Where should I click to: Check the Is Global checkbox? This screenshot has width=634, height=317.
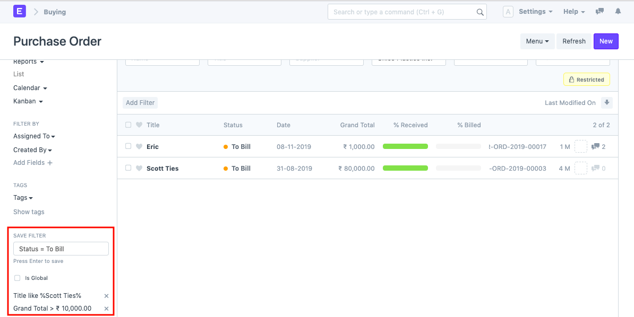pyautogui.click(x=18, y=278)
